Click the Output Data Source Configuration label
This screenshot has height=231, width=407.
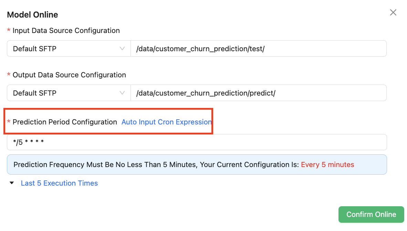coord(69,75)
